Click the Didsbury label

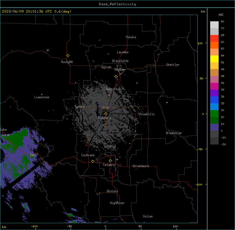104,118
